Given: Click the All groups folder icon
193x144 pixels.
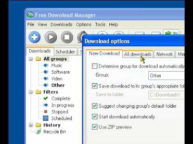Looking at the screenshot, I should [x=38, y=59].
